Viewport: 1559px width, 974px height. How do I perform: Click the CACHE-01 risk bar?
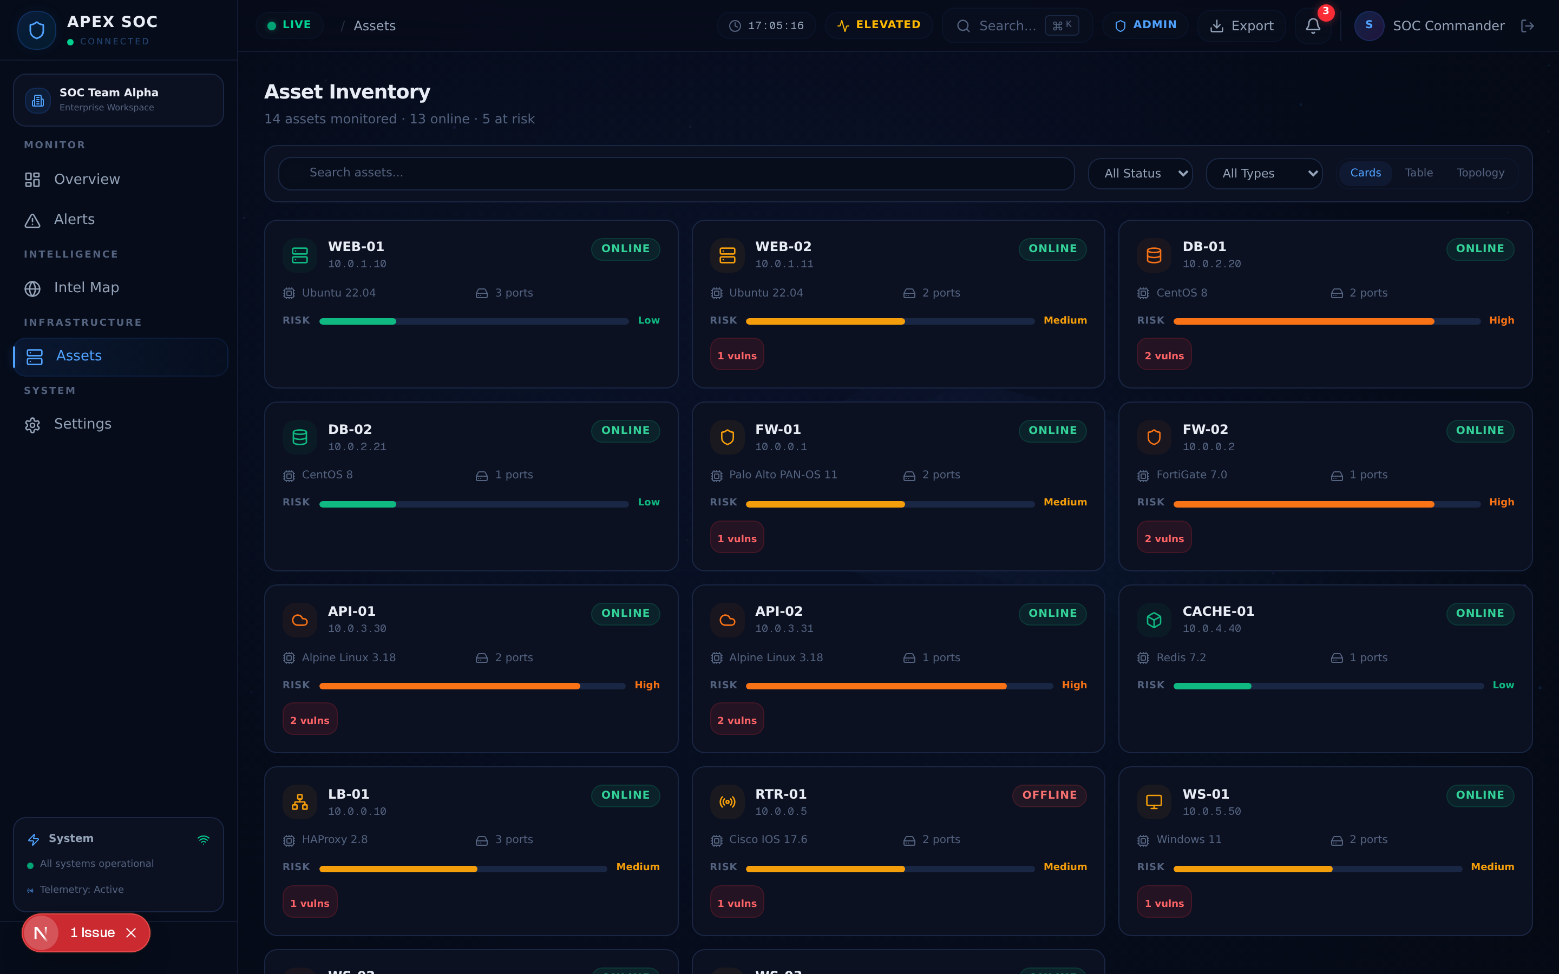click(x=1328, y=686)
